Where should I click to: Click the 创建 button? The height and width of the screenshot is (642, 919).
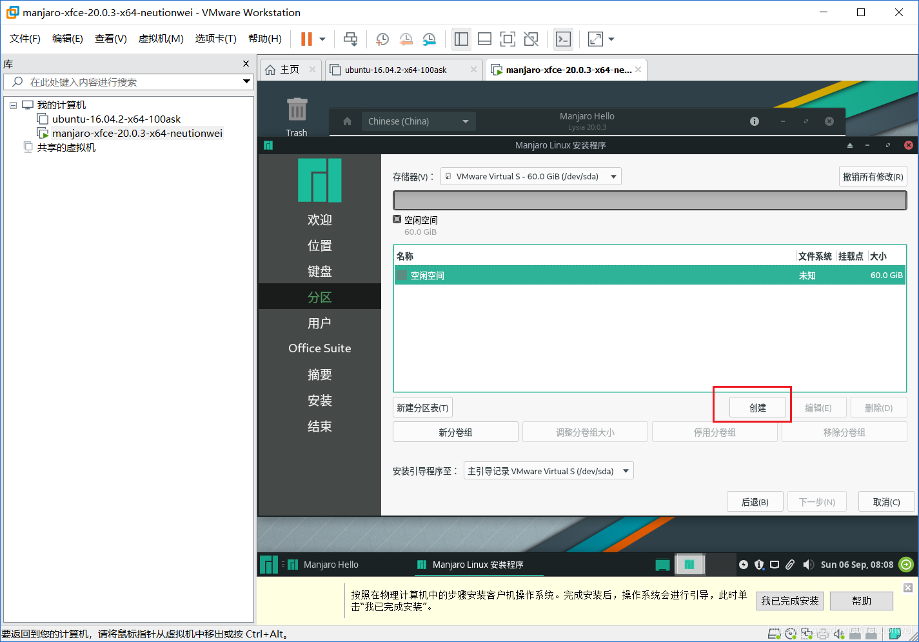click(x=758, y=408)
